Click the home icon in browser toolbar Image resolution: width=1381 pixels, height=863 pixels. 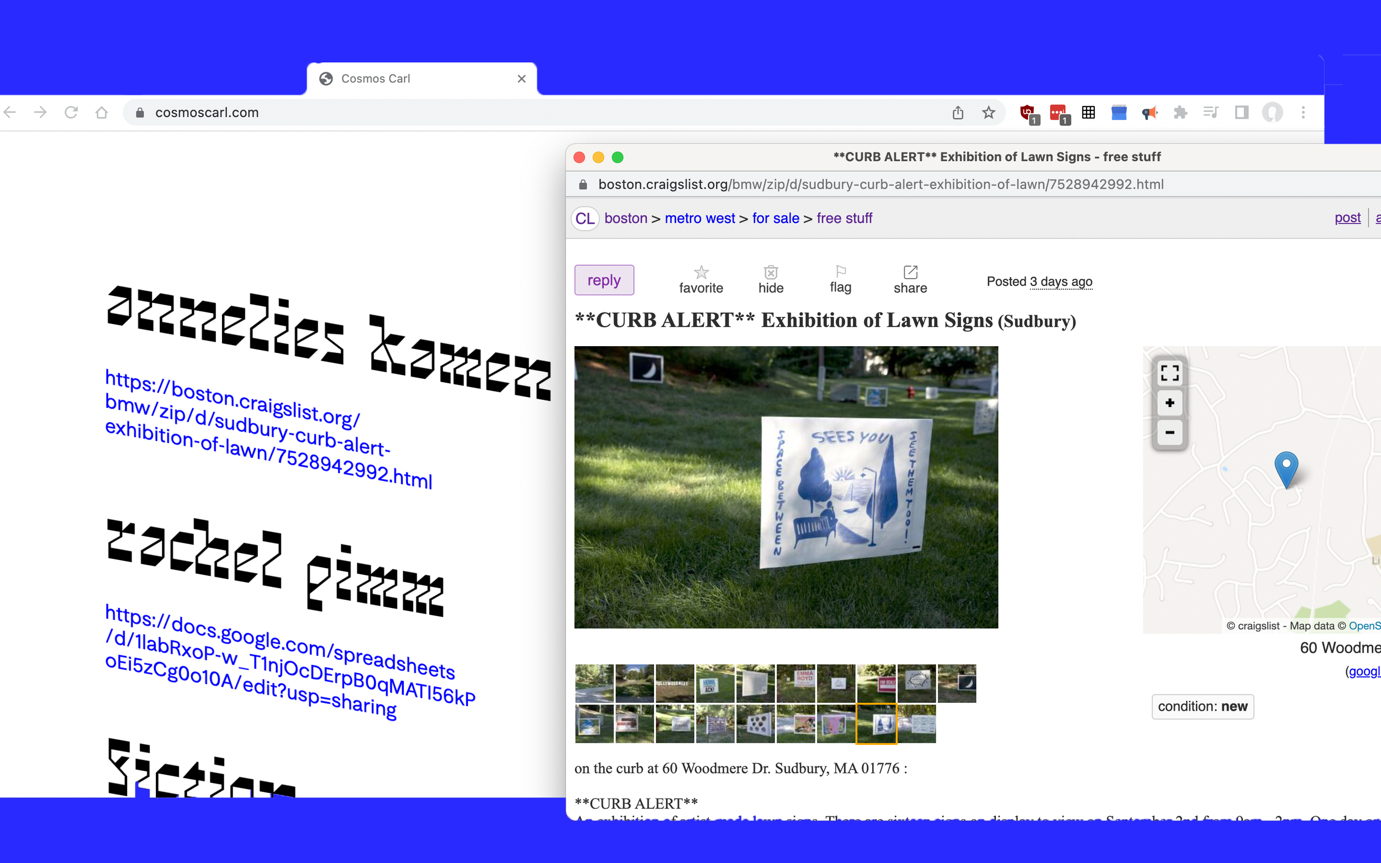(x=102, y=113)
